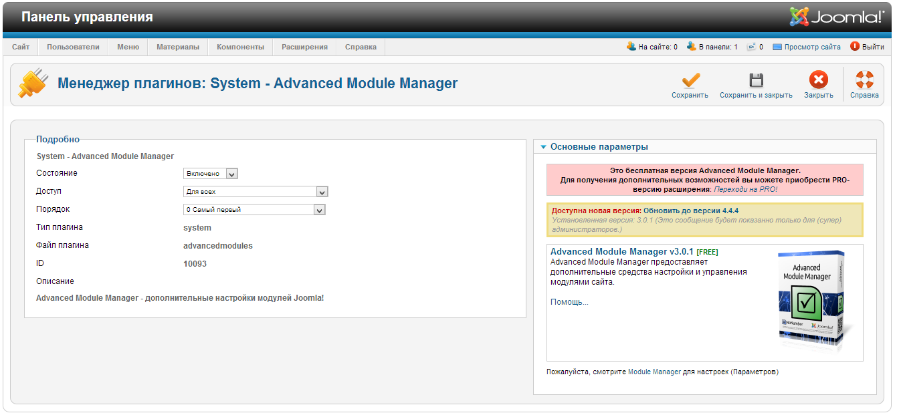
Task: Click the messages envelope icon
Action: point(751,47)
